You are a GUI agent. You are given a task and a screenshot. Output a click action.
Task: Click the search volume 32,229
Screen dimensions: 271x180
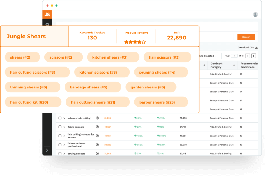tap(107, 145)
